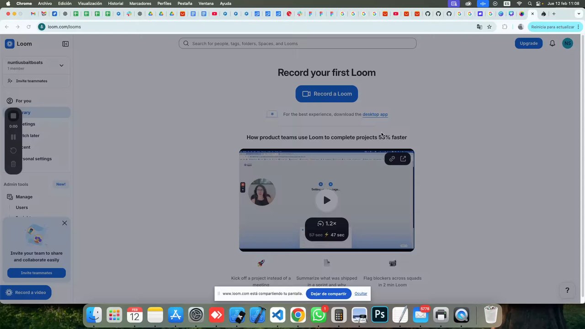Open the Visualización menu
Viewport: 585px width, 329px height.
[90, 3]
